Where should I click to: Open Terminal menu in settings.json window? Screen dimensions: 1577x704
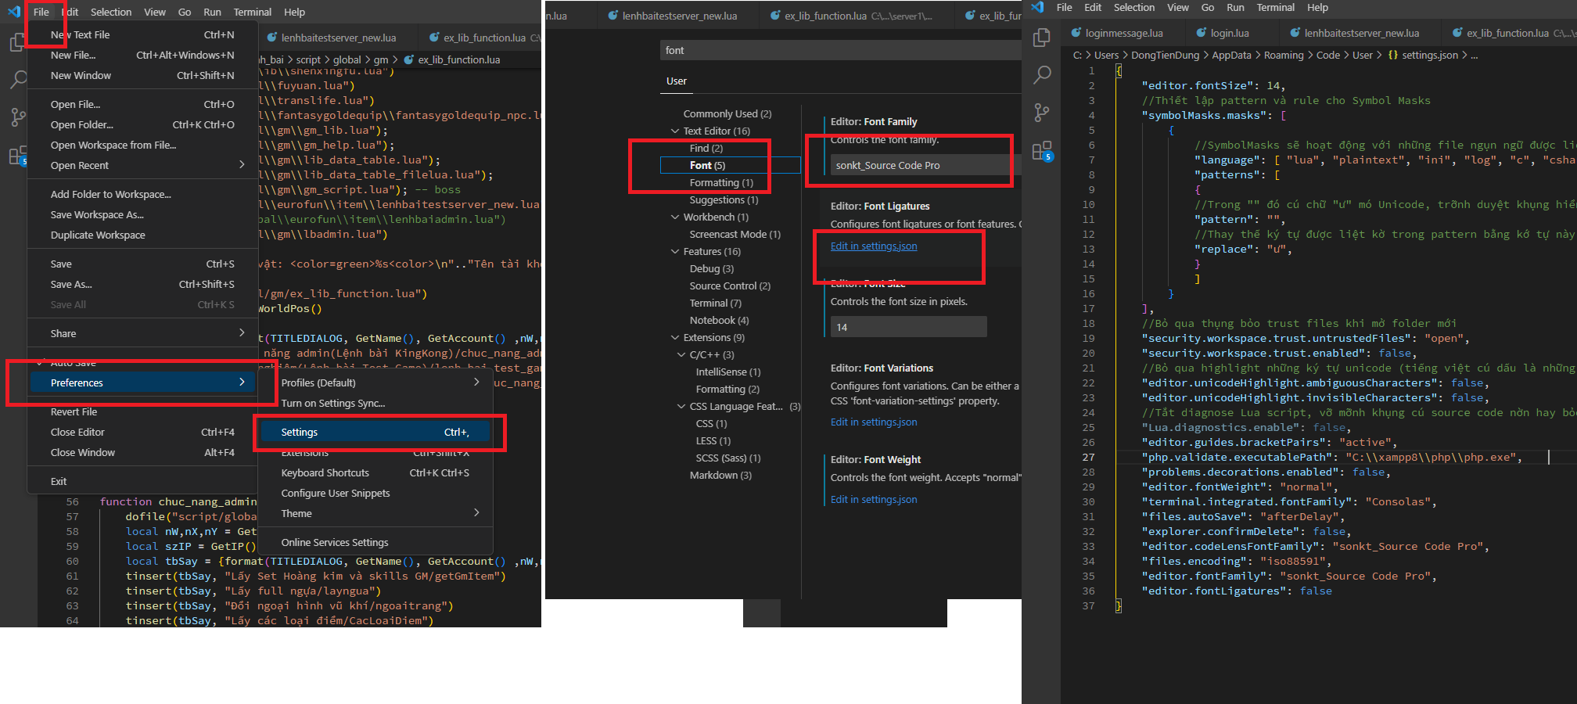[1275, 7]
